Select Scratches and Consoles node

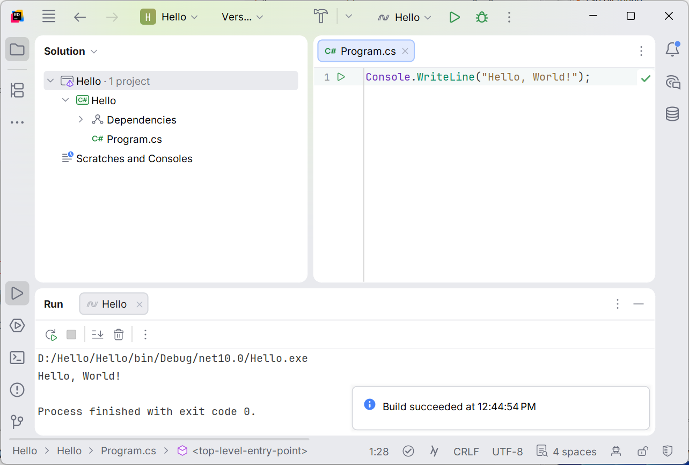pos(134,158)
